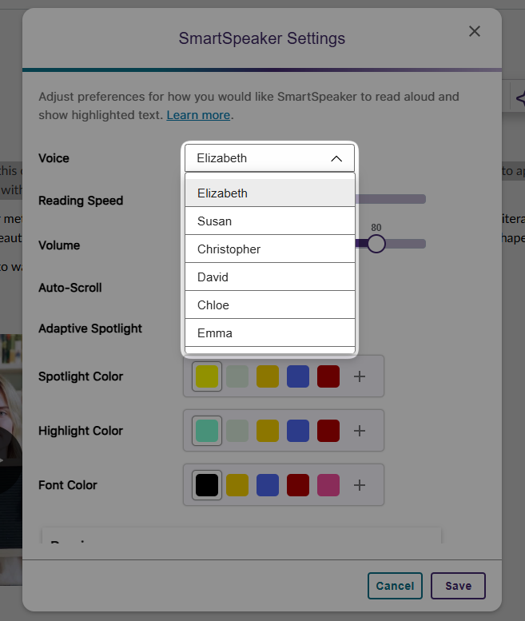Click the Volume slider handle at 80
This screenshot has height=621, width=525.
(376, 244)
